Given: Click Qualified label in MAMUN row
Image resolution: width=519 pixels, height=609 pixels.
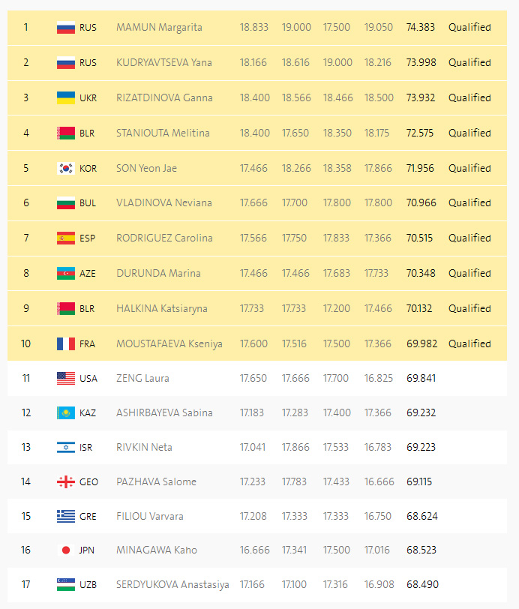Looking at the screenshot, I should 469,27.
